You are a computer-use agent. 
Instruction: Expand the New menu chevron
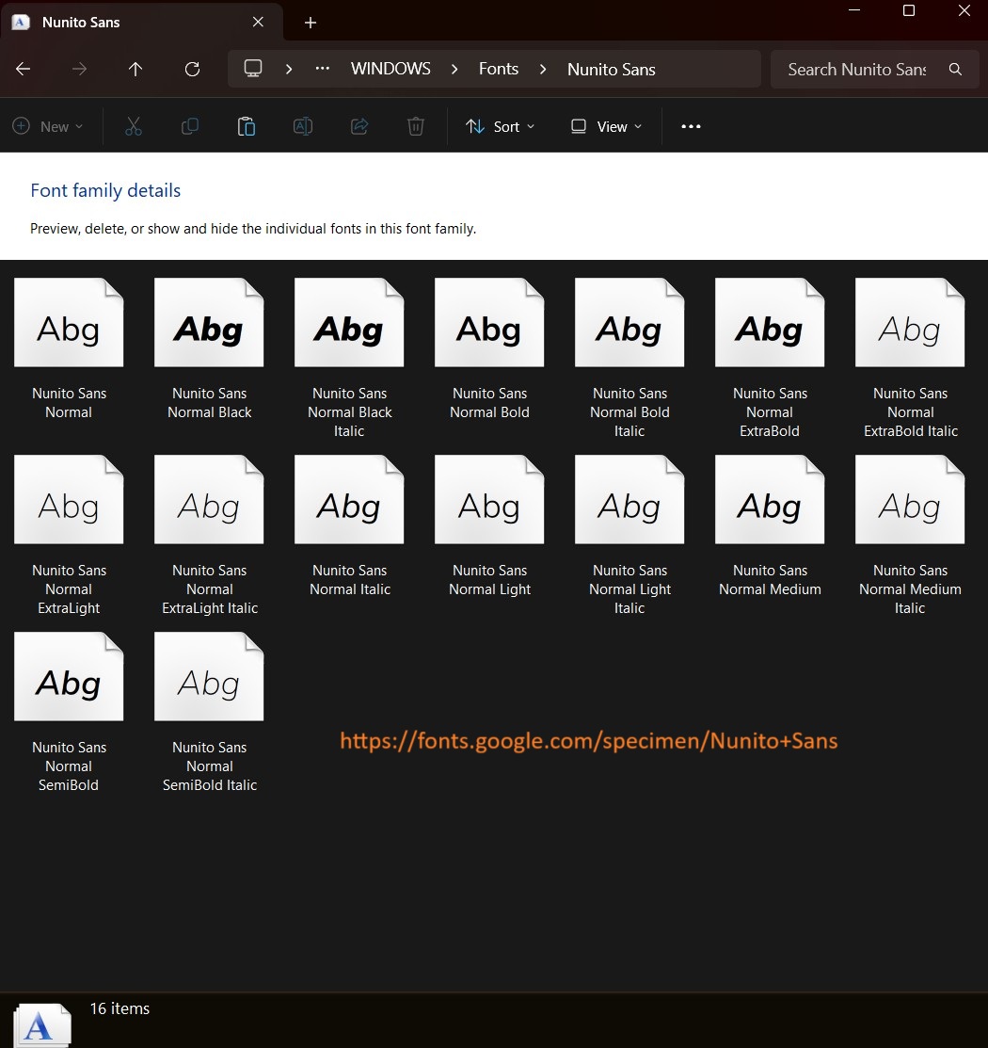78,125
